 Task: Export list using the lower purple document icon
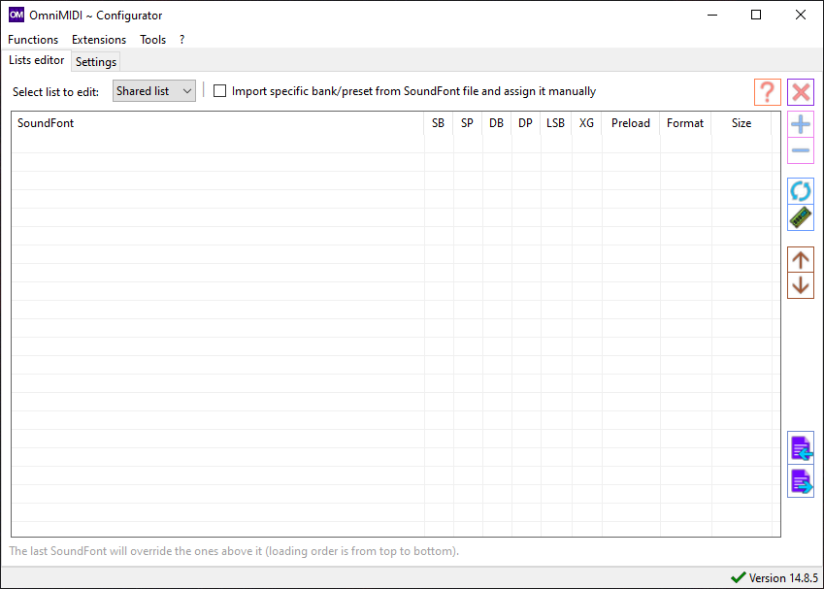click(801, 480)
